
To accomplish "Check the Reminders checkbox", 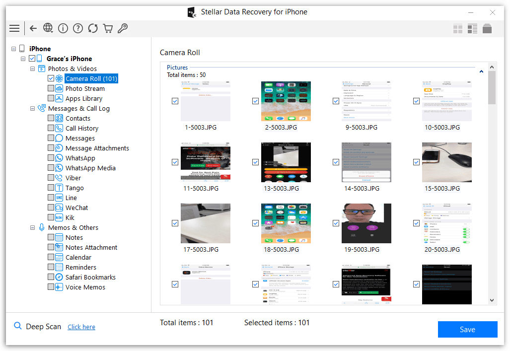I will pos(51,267).
